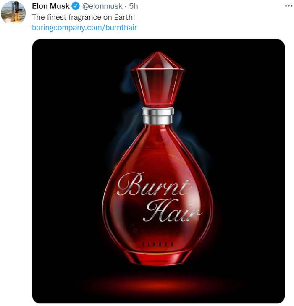
Task: Open the three-dot More menu on tweet
Action: (288, 6)
